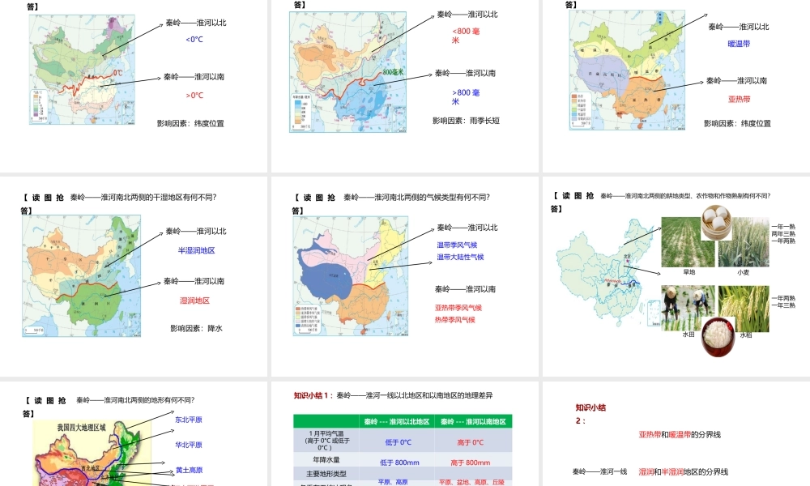Open the 耕地类型 farmland and crops slide
Viewport: 810px width, 486px height.
coord(676,276)
